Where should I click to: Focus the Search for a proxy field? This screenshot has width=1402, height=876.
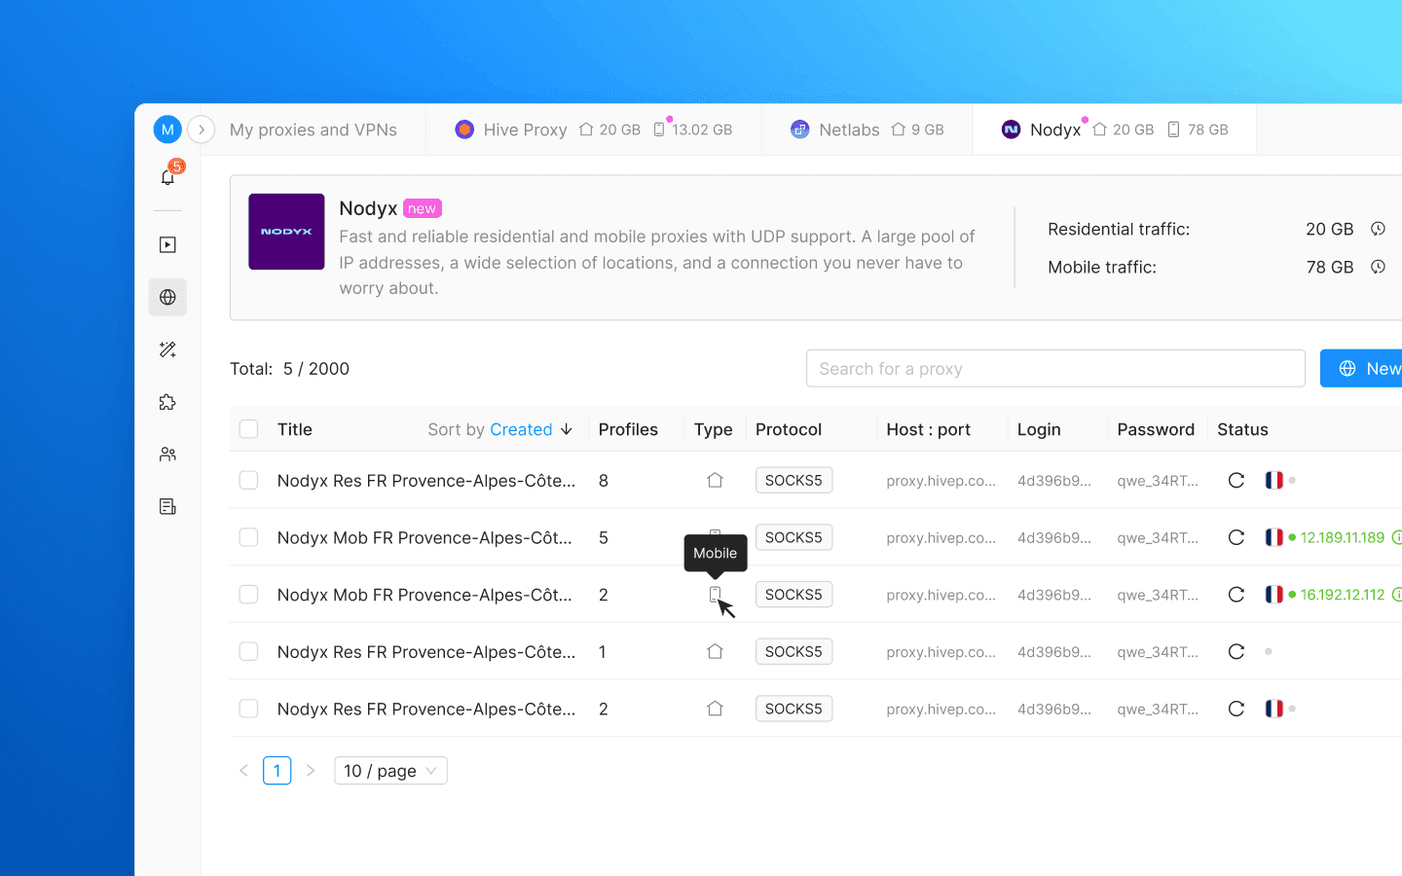(1055, 369)
